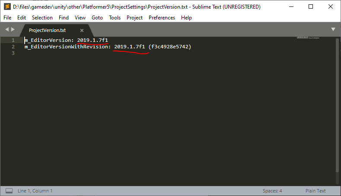
Task: Open the Edit menu
Action: pyautogui.click(x=22, y=18)
